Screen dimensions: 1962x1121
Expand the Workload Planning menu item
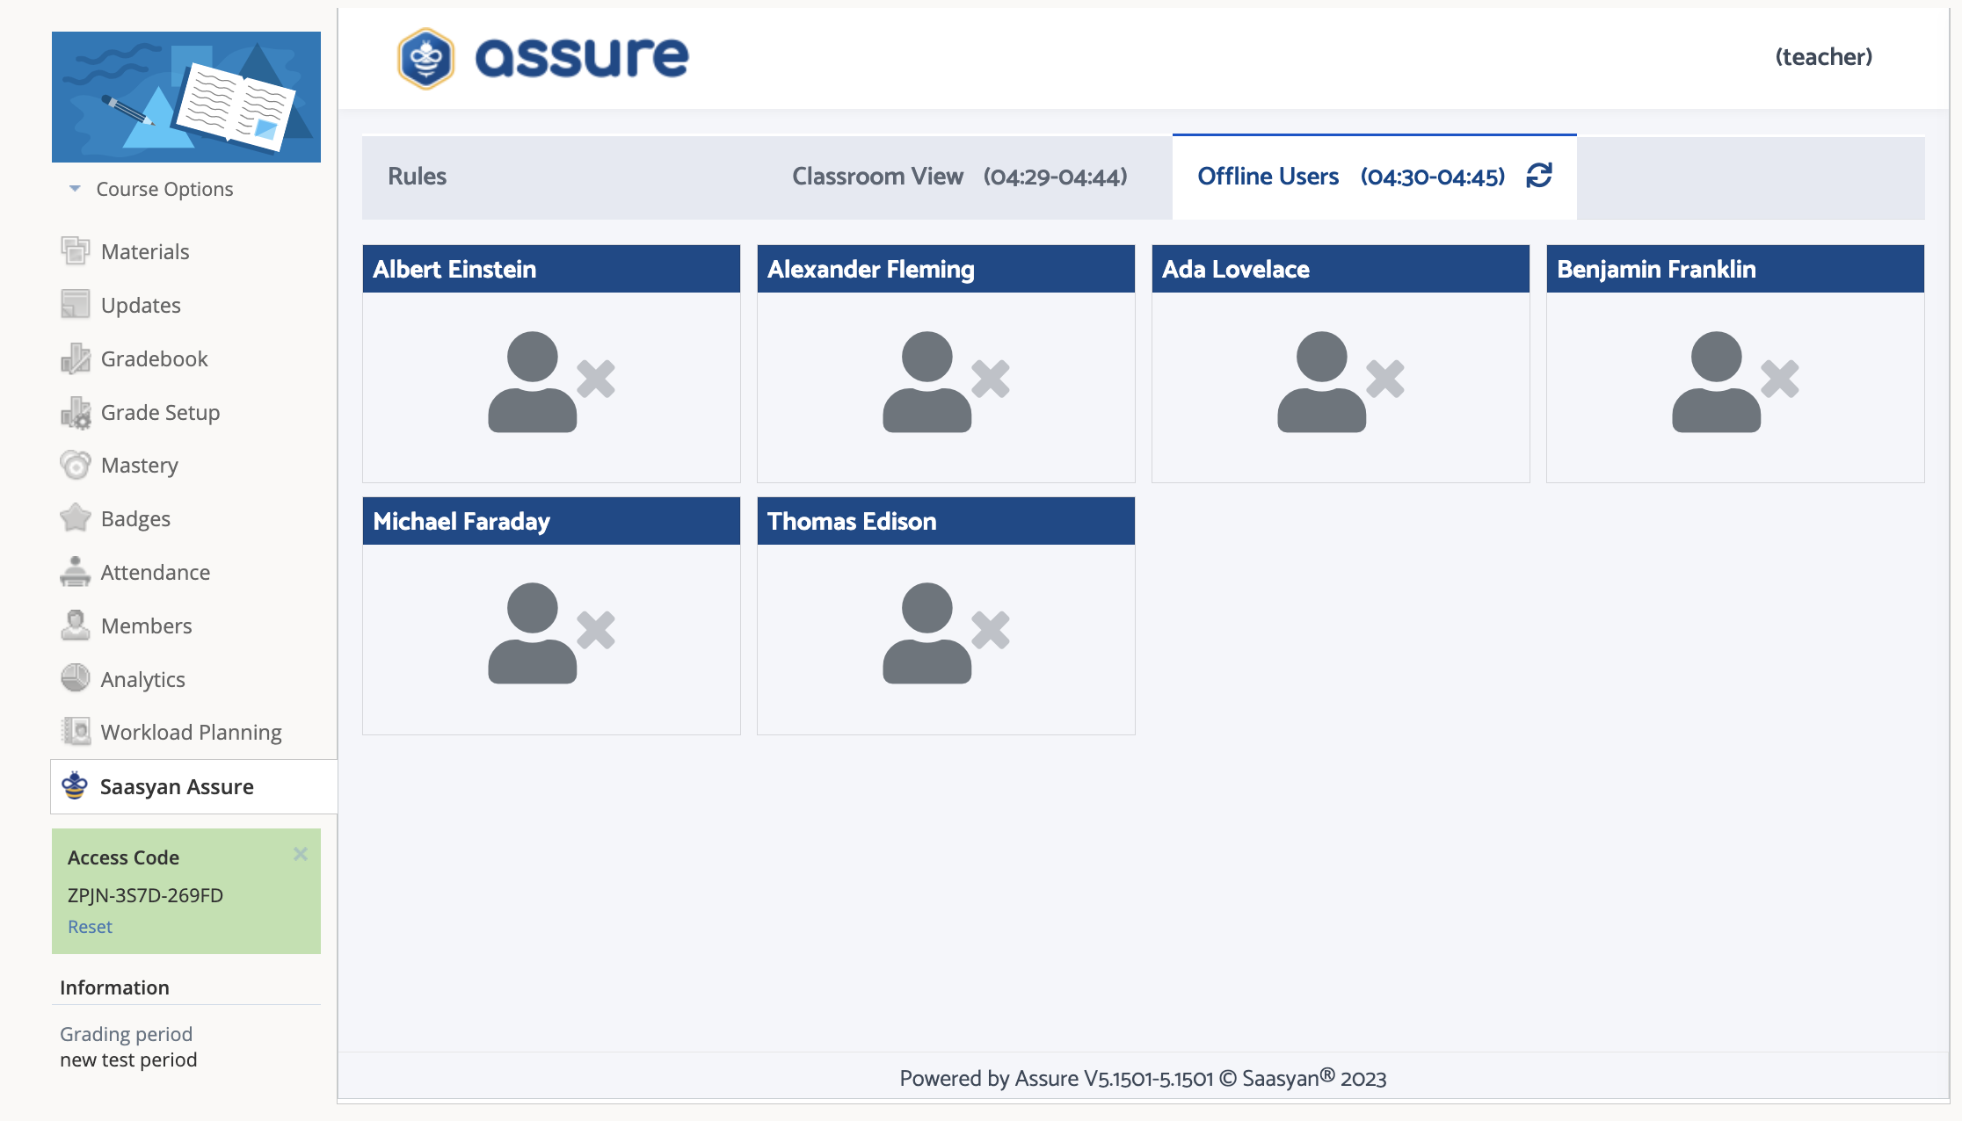coord(192,732)
